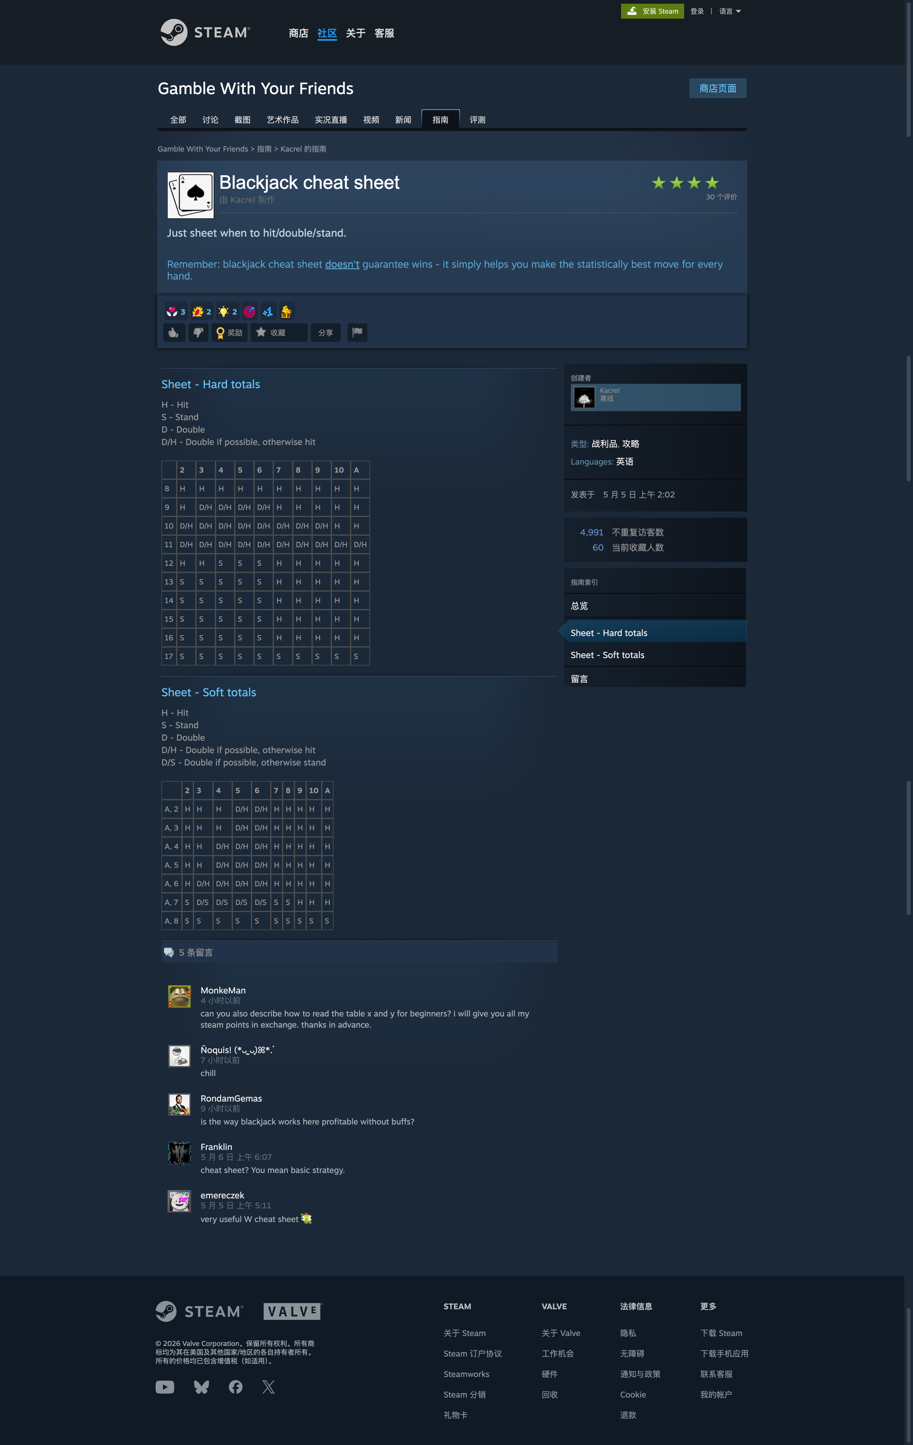
Task: Click the 奖励 award button
Action: [x=229, y=332]
